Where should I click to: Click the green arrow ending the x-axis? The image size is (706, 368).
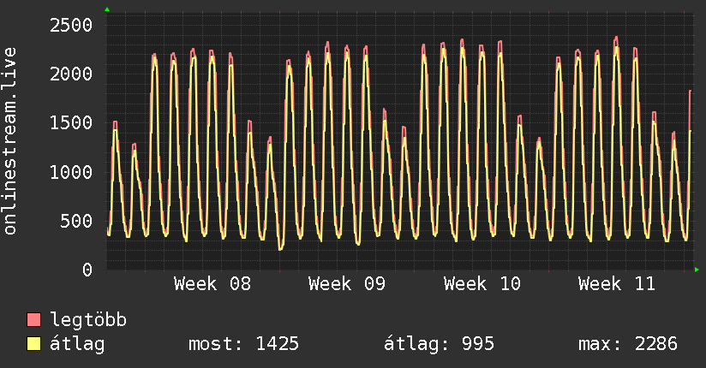click(697, 270)
